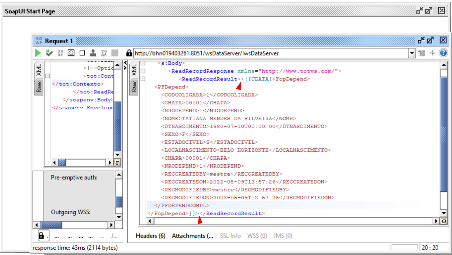The width and height of the screenshot is (452, 255).
Task: Open the WSS (0) tab
Action: point(257,236)
